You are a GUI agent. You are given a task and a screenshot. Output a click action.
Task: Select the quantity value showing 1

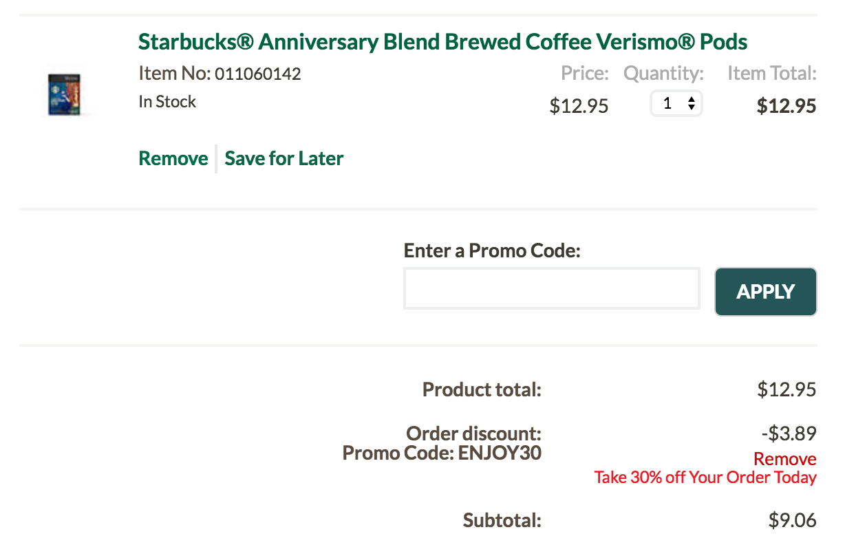point(666,103)
